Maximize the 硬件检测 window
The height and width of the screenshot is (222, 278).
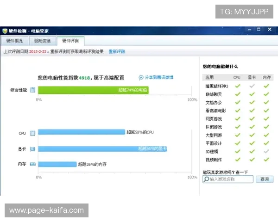[x=259, y=30]
